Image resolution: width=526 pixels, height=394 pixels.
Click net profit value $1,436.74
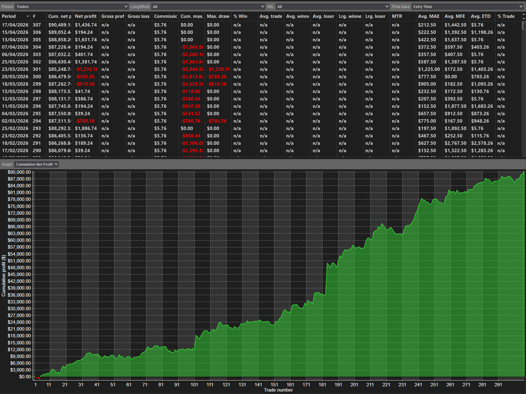[85, 25]
